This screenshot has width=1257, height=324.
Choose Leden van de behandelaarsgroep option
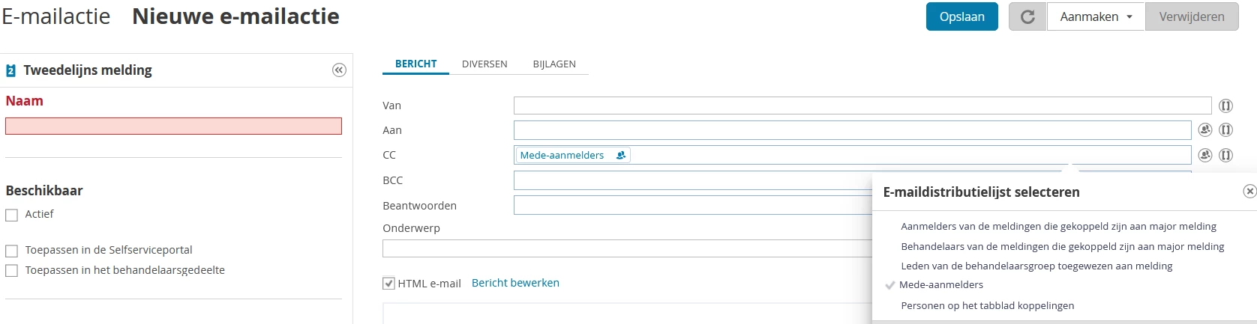coord(1036,266)
